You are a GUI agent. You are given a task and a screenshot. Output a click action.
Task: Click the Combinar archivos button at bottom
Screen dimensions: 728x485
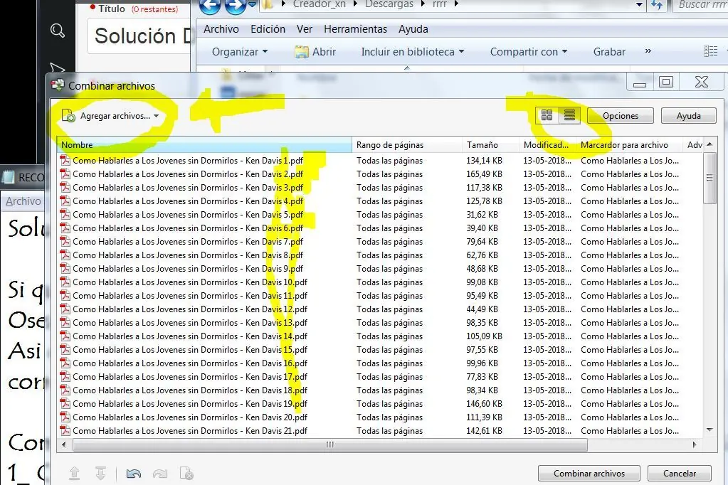(x=589, y=474)
